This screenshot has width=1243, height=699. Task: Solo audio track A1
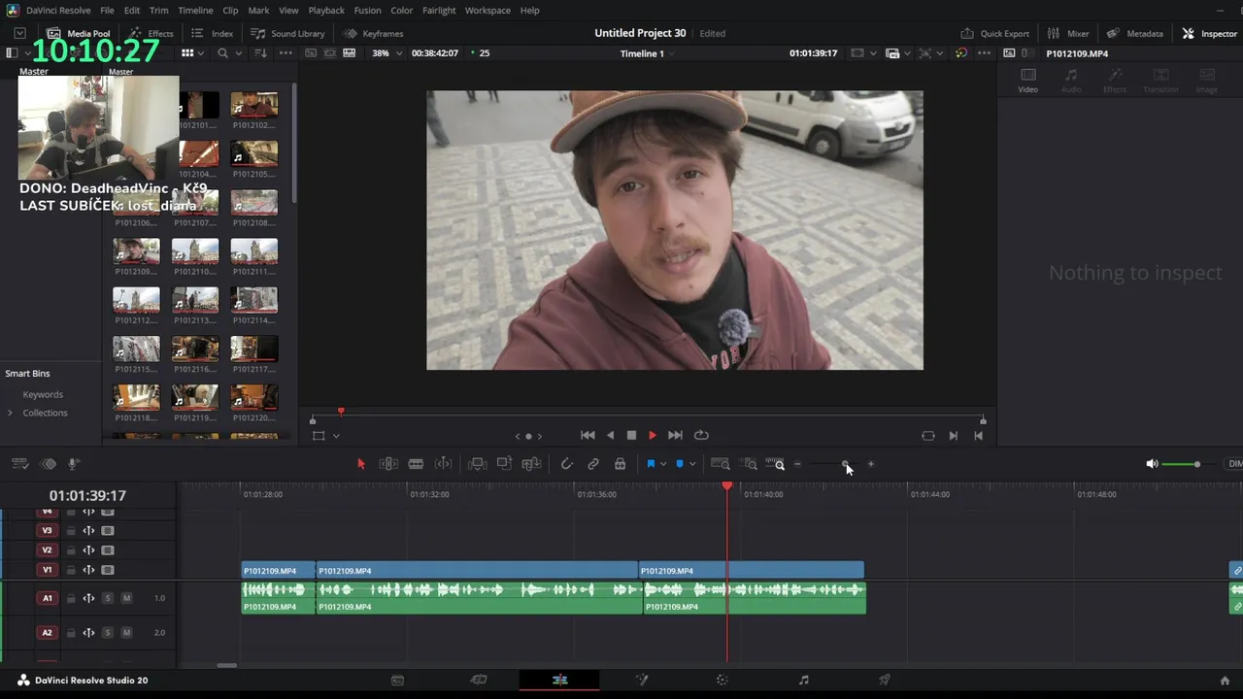108,598
